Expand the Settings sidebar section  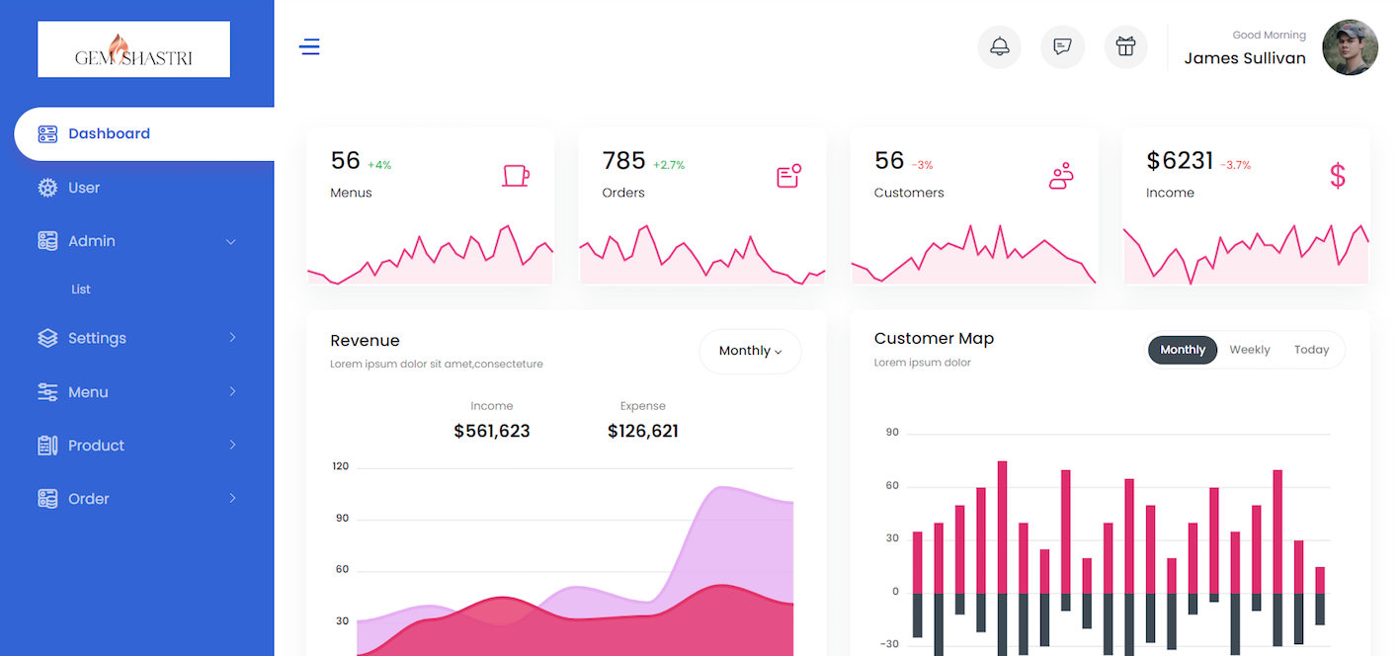95,338
